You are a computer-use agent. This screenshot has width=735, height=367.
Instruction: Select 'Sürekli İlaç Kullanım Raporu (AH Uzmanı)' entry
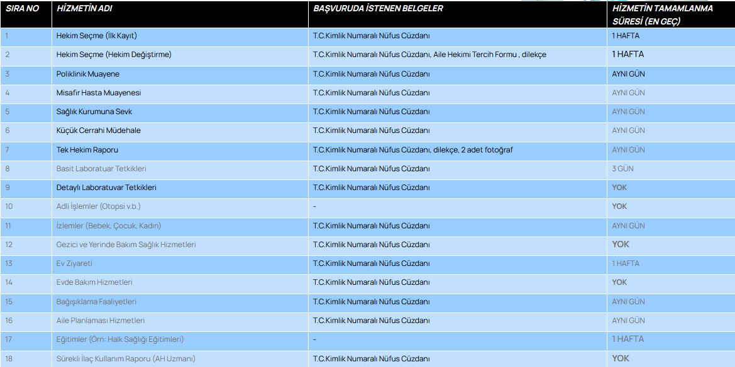pos(126,359)
